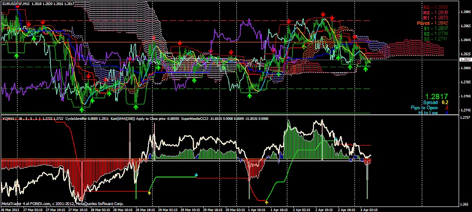Click the 26 Mar 2013 date on time axis
The image size is (472, 212).
coord(9,209)
